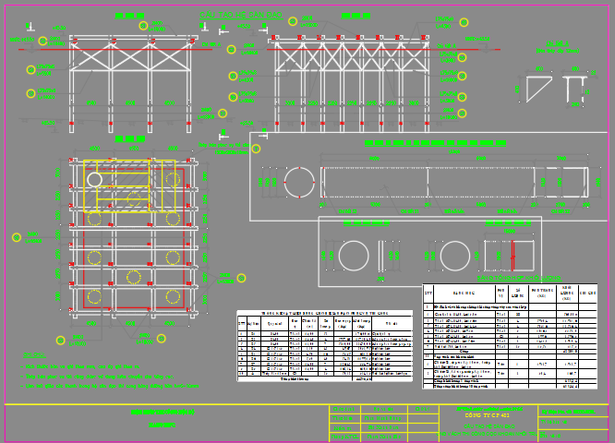Select the T-shaped bracket detail drawing

[576, 88]
